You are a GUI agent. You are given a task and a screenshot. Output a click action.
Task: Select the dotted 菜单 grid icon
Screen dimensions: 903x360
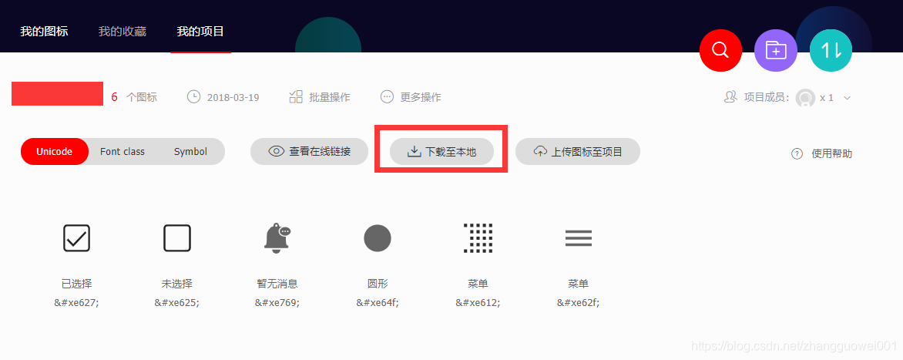478,238
